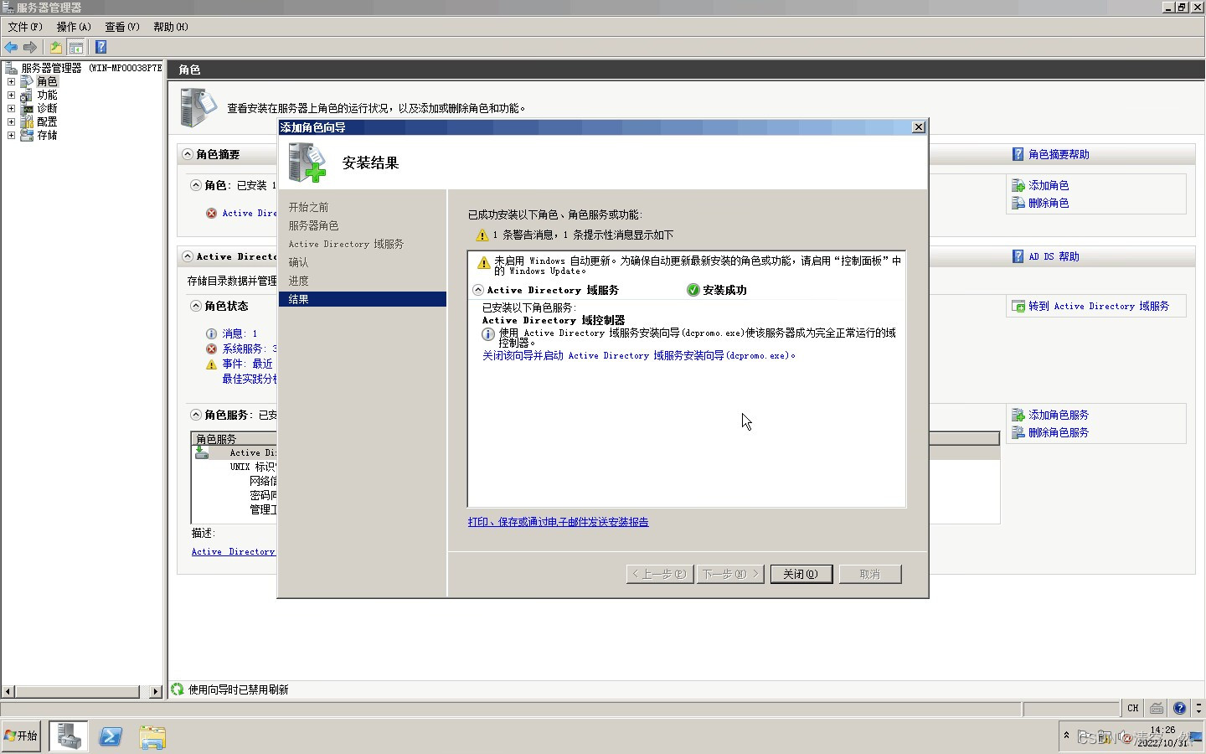Toggle the console tree pane icon

pos(75,47)
